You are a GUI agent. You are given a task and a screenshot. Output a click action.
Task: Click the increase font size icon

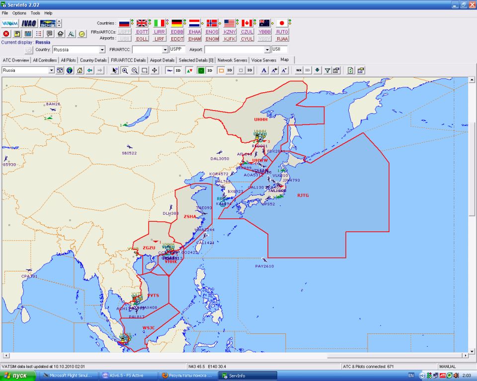pos(274,70)
